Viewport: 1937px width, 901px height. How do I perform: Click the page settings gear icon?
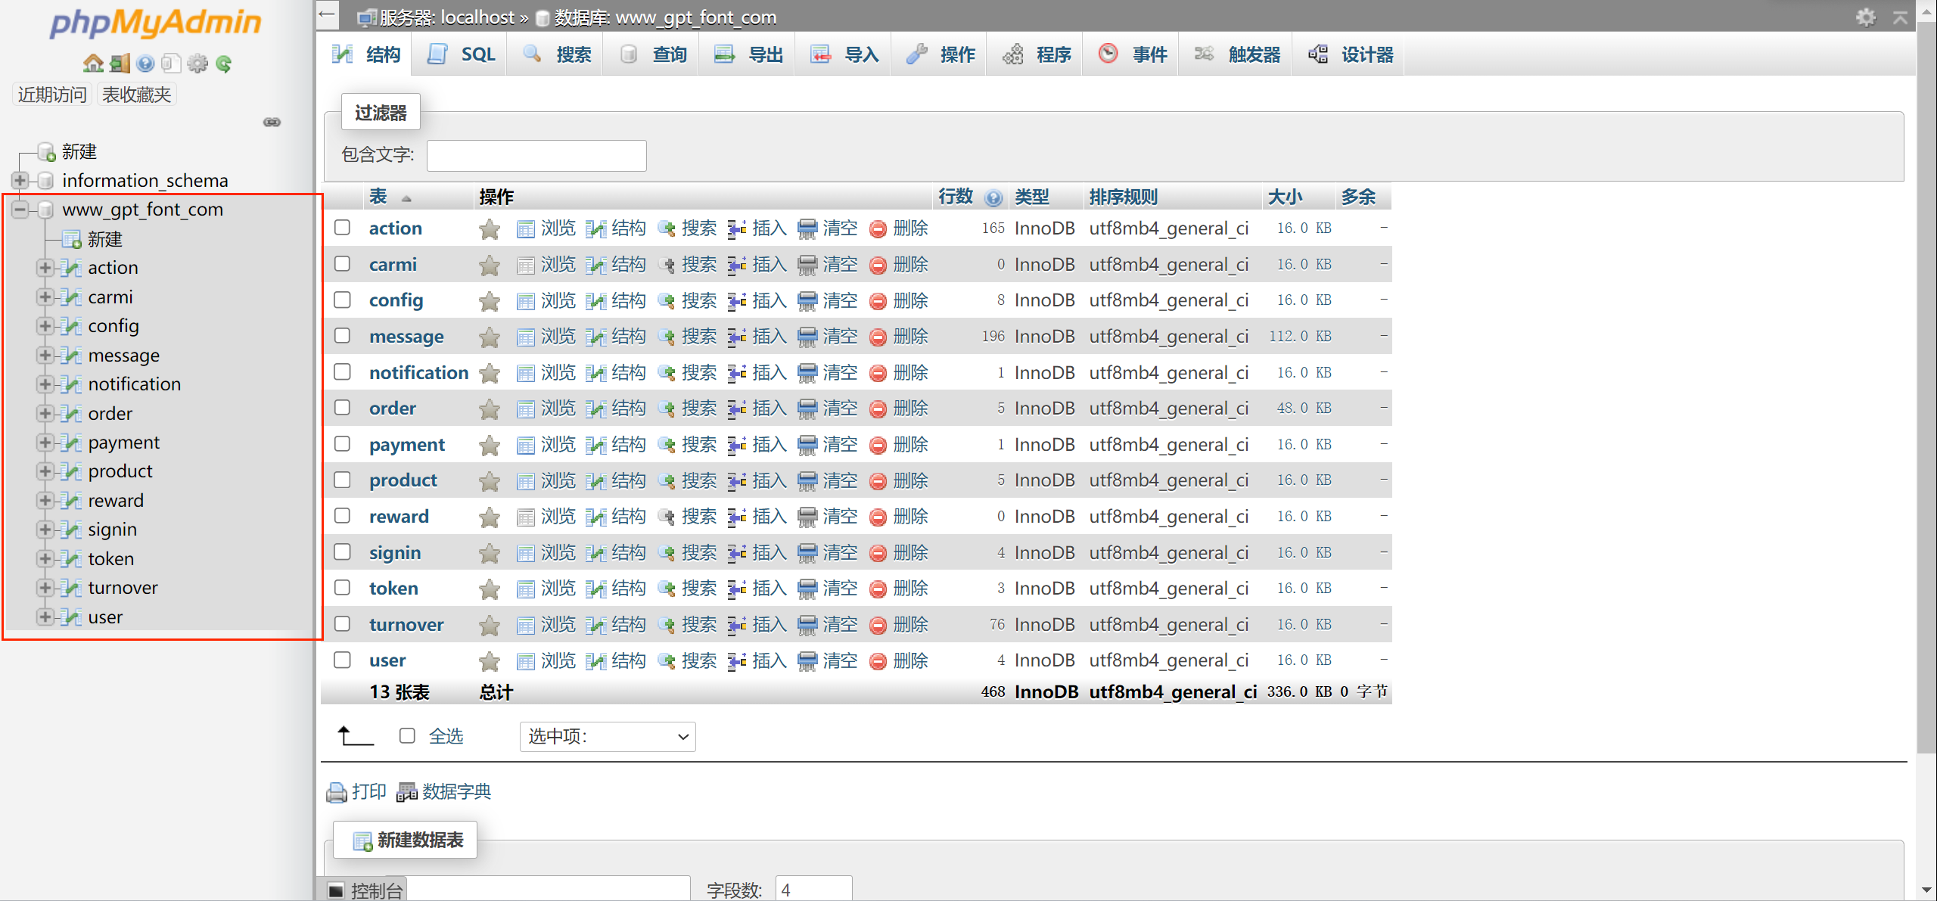(1866, 17)
